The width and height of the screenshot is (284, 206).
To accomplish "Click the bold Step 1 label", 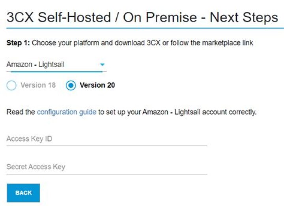I will [x=18, y=43].
